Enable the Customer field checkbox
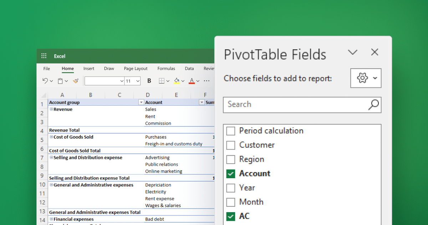 click(x=230, y=145)
